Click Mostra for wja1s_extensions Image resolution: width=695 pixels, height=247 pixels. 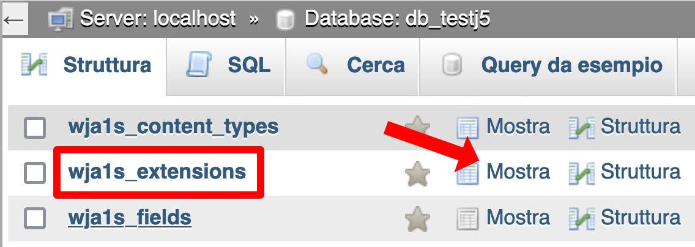(x=518, y=172)
